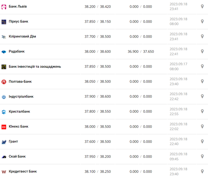This screenshot has height=177, width=208.
Task: Click Радабанк's 36.900 / 37.650 rate
Action: pyautogui.click(x=141, y=52)
